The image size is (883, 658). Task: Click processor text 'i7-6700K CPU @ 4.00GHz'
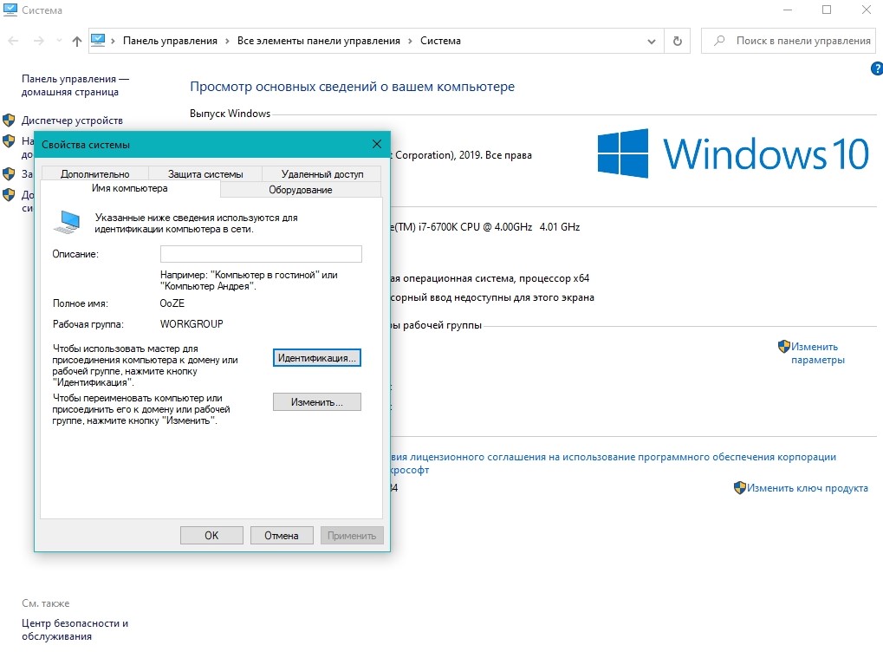473,227
